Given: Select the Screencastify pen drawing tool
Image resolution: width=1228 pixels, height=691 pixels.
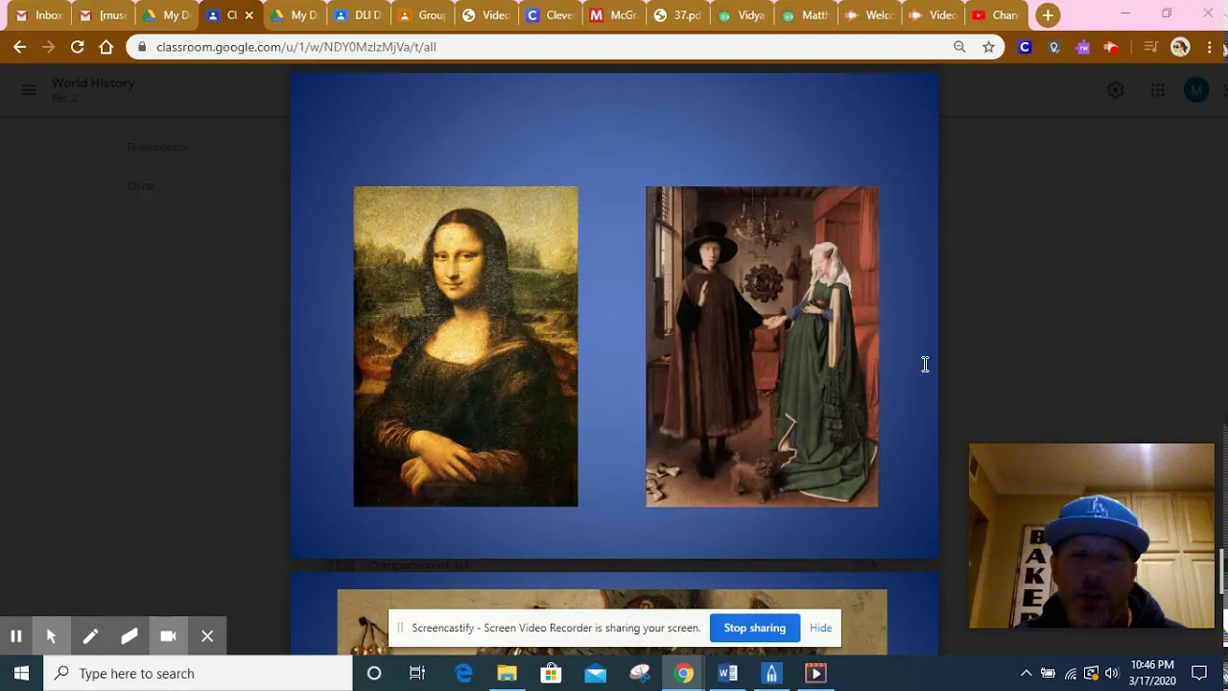Looking at the screenshot, I should click(90, 636).
